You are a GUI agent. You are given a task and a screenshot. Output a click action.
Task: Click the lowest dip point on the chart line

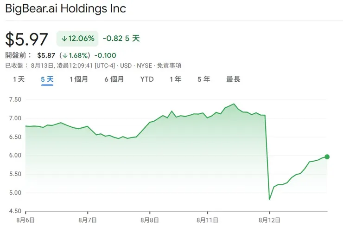[x=270, y=199]
